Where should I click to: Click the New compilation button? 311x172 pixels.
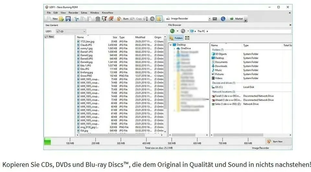52,19
